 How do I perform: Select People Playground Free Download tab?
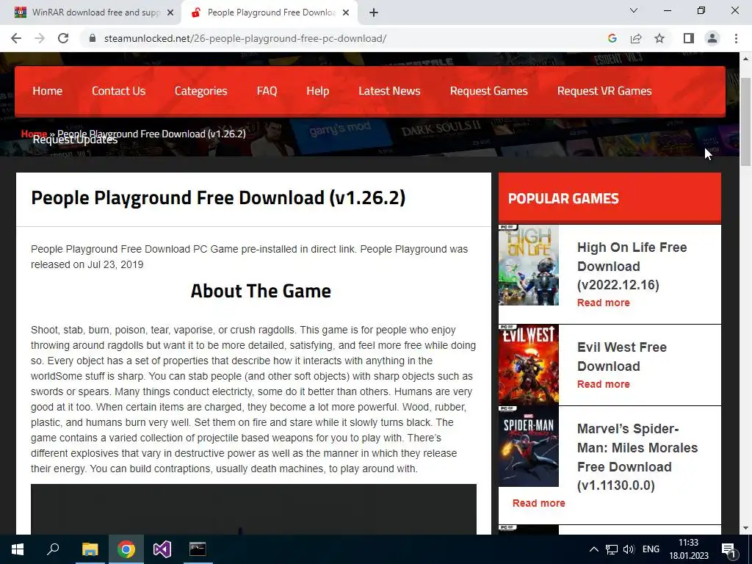tap(269, 13)
